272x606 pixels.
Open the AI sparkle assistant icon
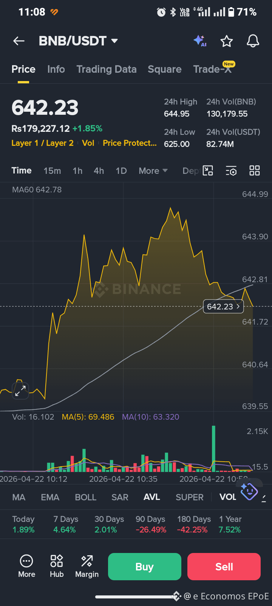coord(200,41)
